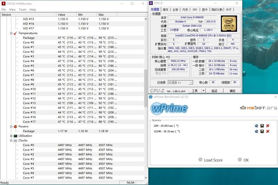Click the 工具 button in CPU-Z

(x=195, y=91)
